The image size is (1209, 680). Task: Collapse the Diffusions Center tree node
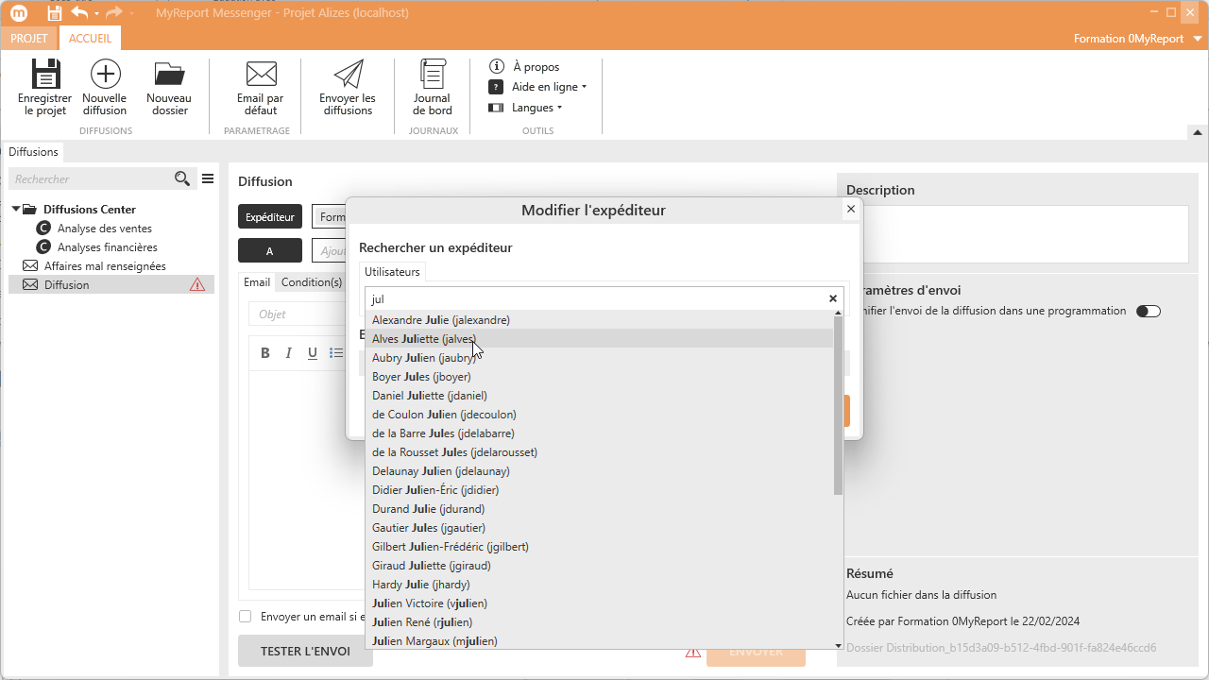coord(16,210)
